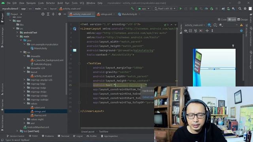Viewport: 253px width, 142px height.
Task: Open the Profile app gauge icon
Action: pos(206,9)
